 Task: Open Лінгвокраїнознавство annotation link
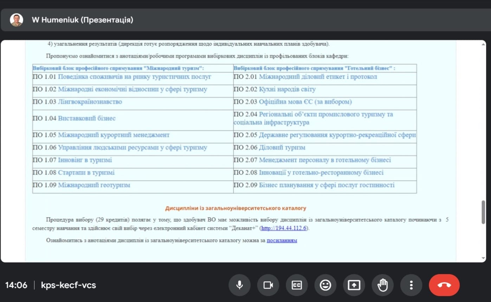(90, 102)
